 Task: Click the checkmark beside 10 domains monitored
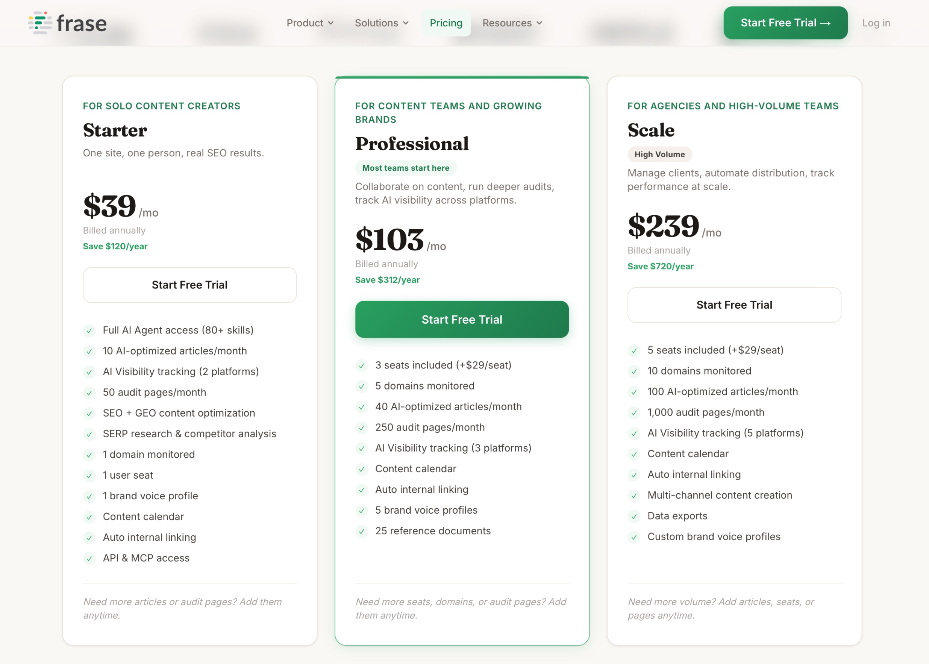634,371
